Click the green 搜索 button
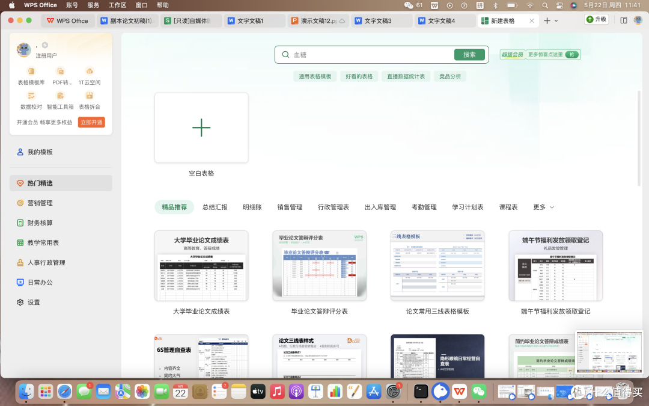The width and height of the screenshot is (649, 406). pos(469,55)
